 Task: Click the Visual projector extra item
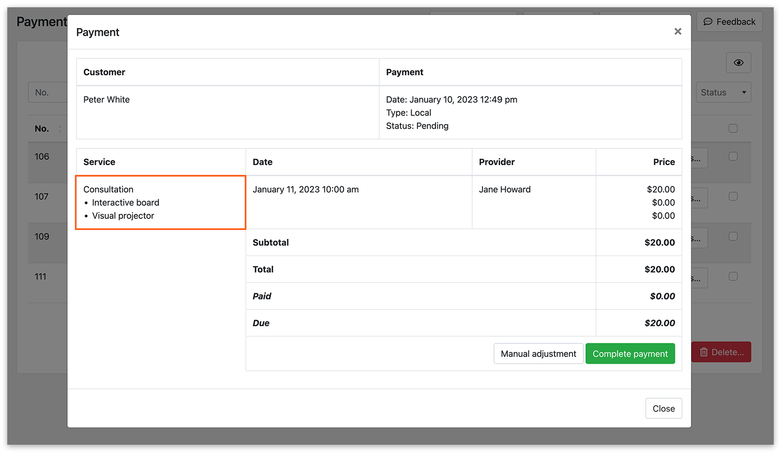[123, 216]
